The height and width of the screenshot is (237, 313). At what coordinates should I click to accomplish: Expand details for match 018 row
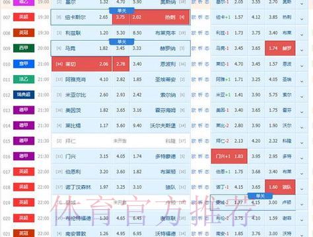pyautogui.click(x=302, y=188)
